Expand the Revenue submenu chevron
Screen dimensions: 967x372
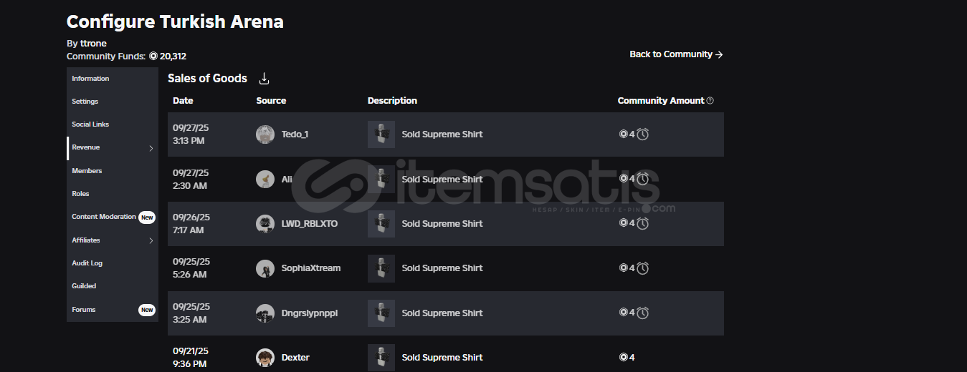point(151,148)
